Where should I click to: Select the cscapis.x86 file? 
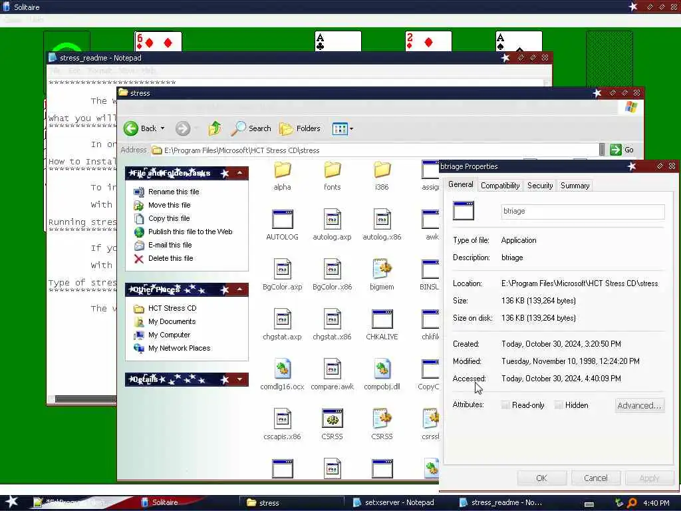(x=282, y=425)
